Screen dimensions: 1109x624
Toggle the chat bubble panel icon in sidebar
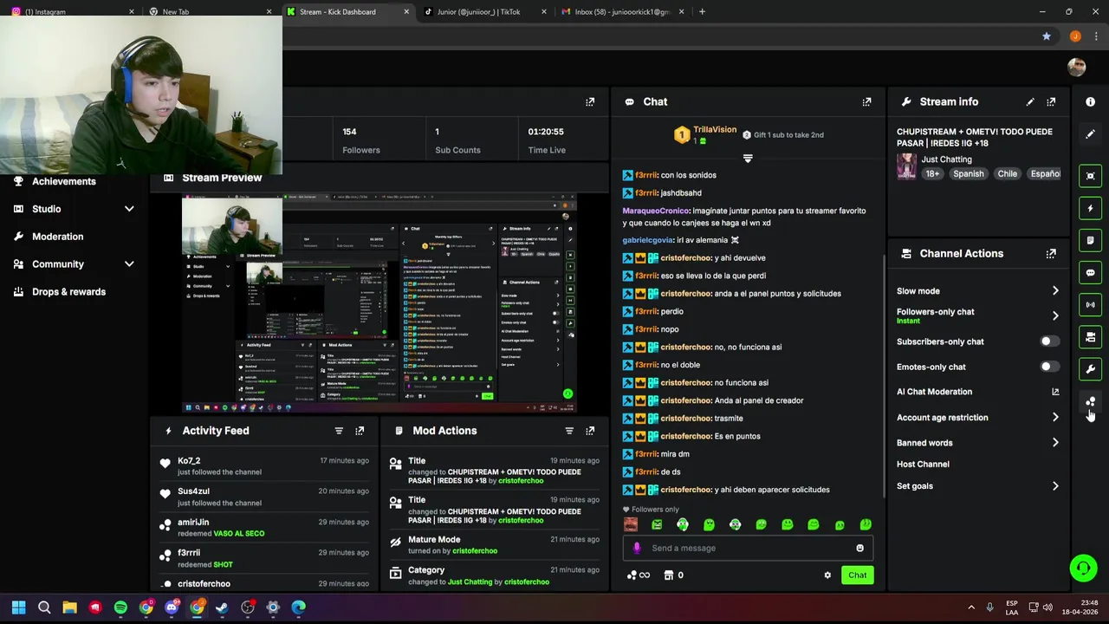(x=1090, y=272)
